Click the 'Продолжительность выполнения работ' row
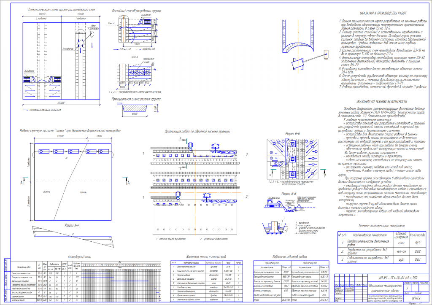This screenshot has width=432, height=305. pos(381,243)
